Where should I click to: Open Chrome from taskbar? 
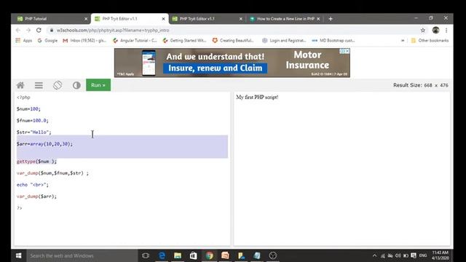point(209,255)
